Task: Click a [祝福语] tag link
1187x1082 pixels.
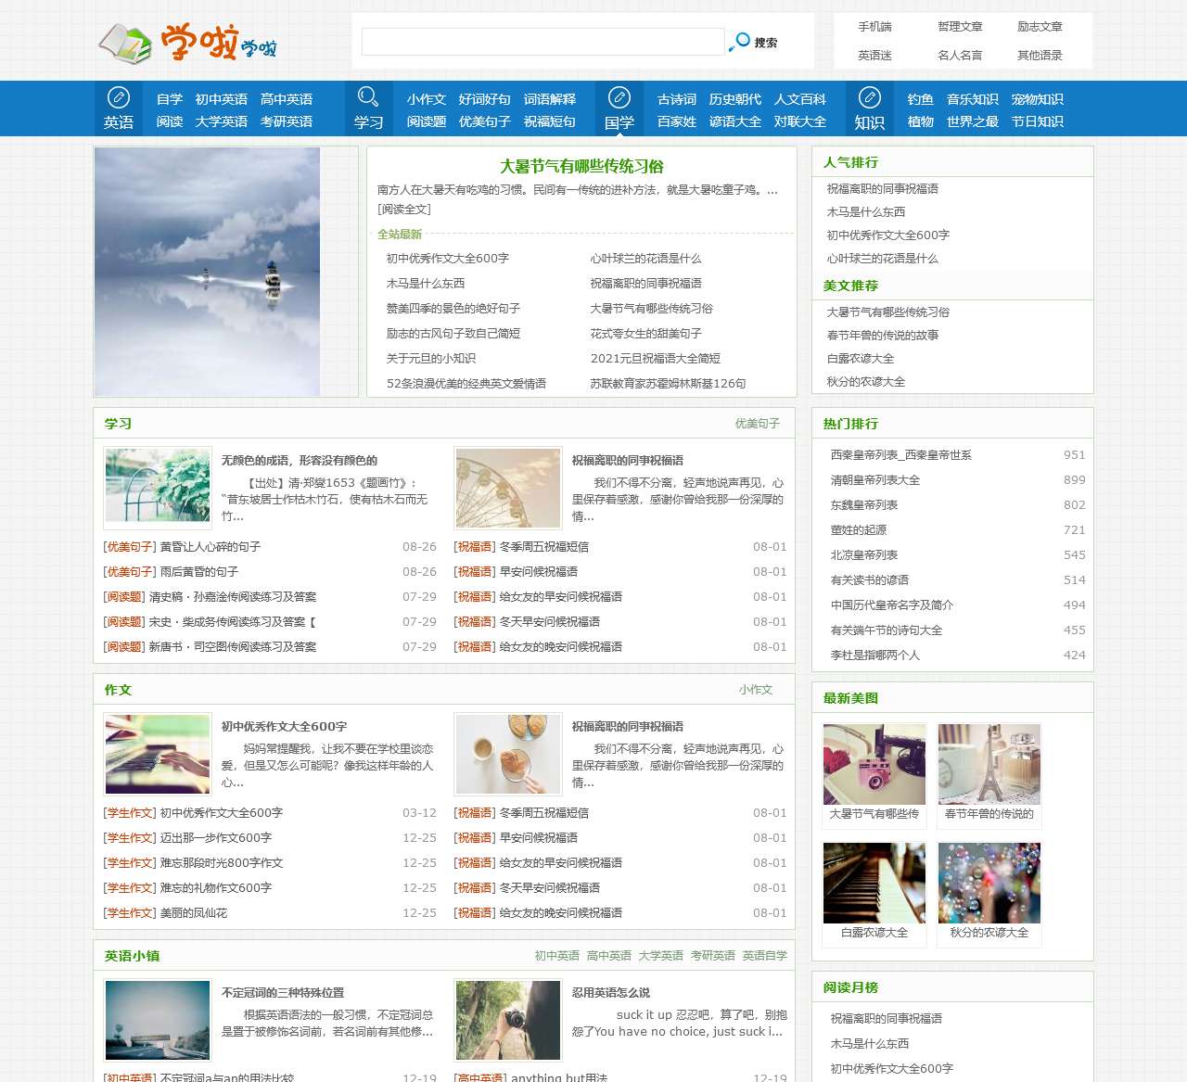Action: (x=475, y=547)
